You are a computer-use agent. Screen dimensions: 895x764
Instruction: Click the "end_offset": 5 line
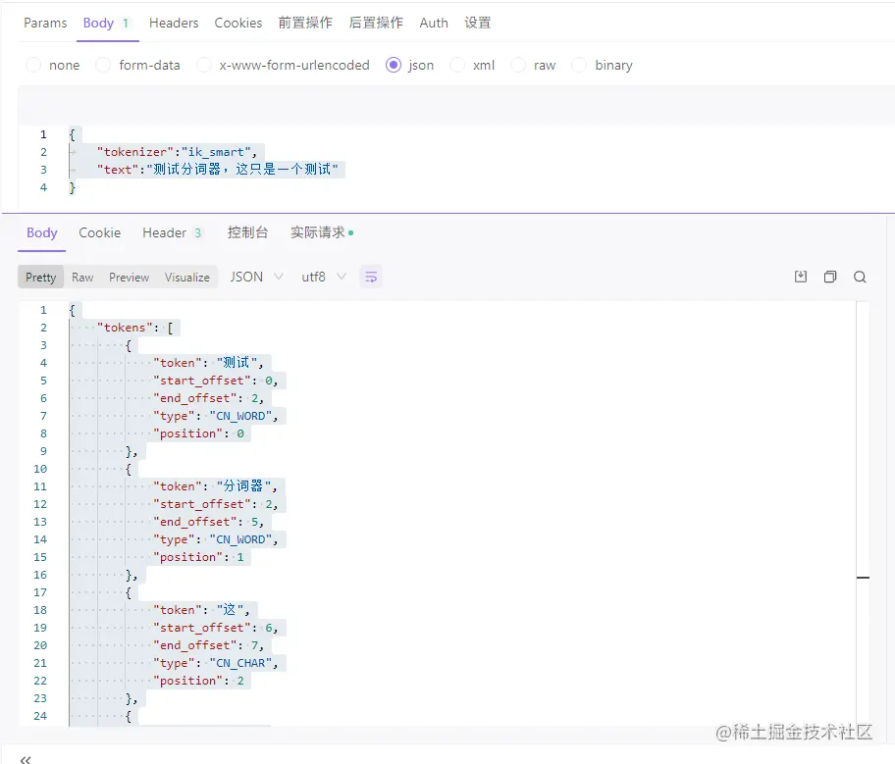[x=208, y=522]
